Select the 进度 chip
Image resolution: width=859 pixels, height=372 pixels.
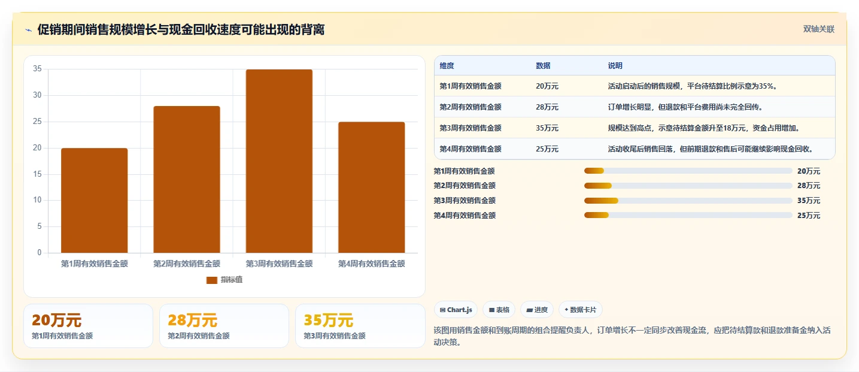[537, 310]
